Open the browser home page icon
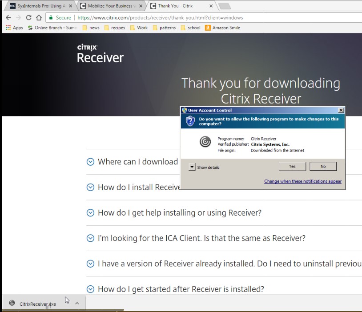Viewport: 362px width, 312px height. 39,17
